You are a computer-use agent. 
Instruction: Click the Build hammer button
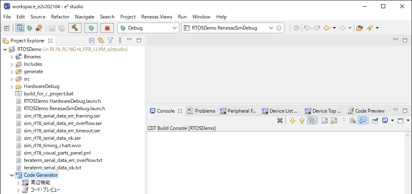(75, 28)
